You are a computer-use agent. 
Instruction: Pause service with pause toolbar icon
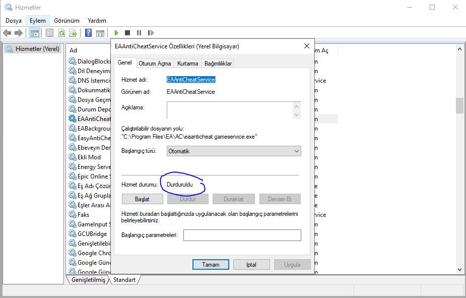139,33
